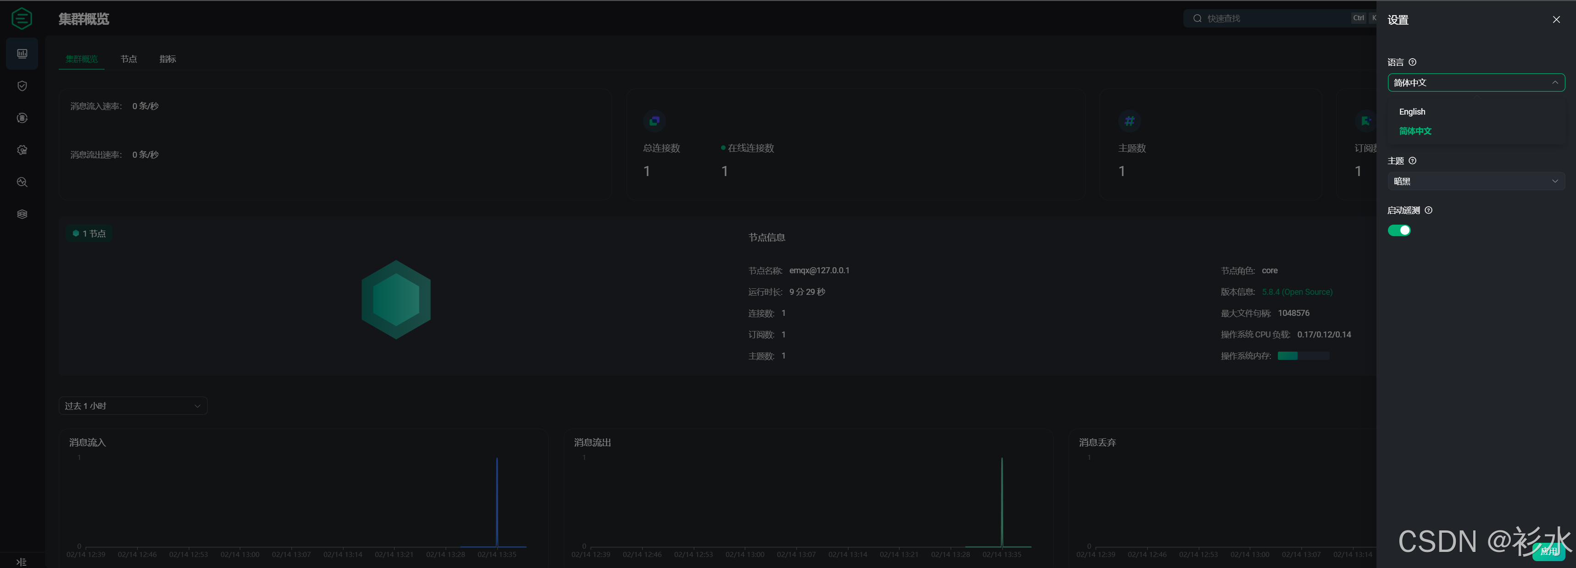The width and height of the screenshot is (1576, 568).
Task: Open the fourth sidebar icon, above diagnose
Action: (22, 150)
